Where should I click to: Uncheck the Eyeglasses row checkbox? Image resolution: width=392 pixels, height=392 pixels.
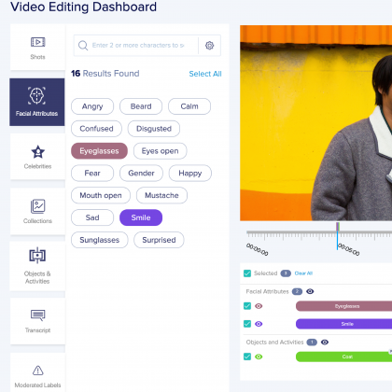click(x=247, y=306)
